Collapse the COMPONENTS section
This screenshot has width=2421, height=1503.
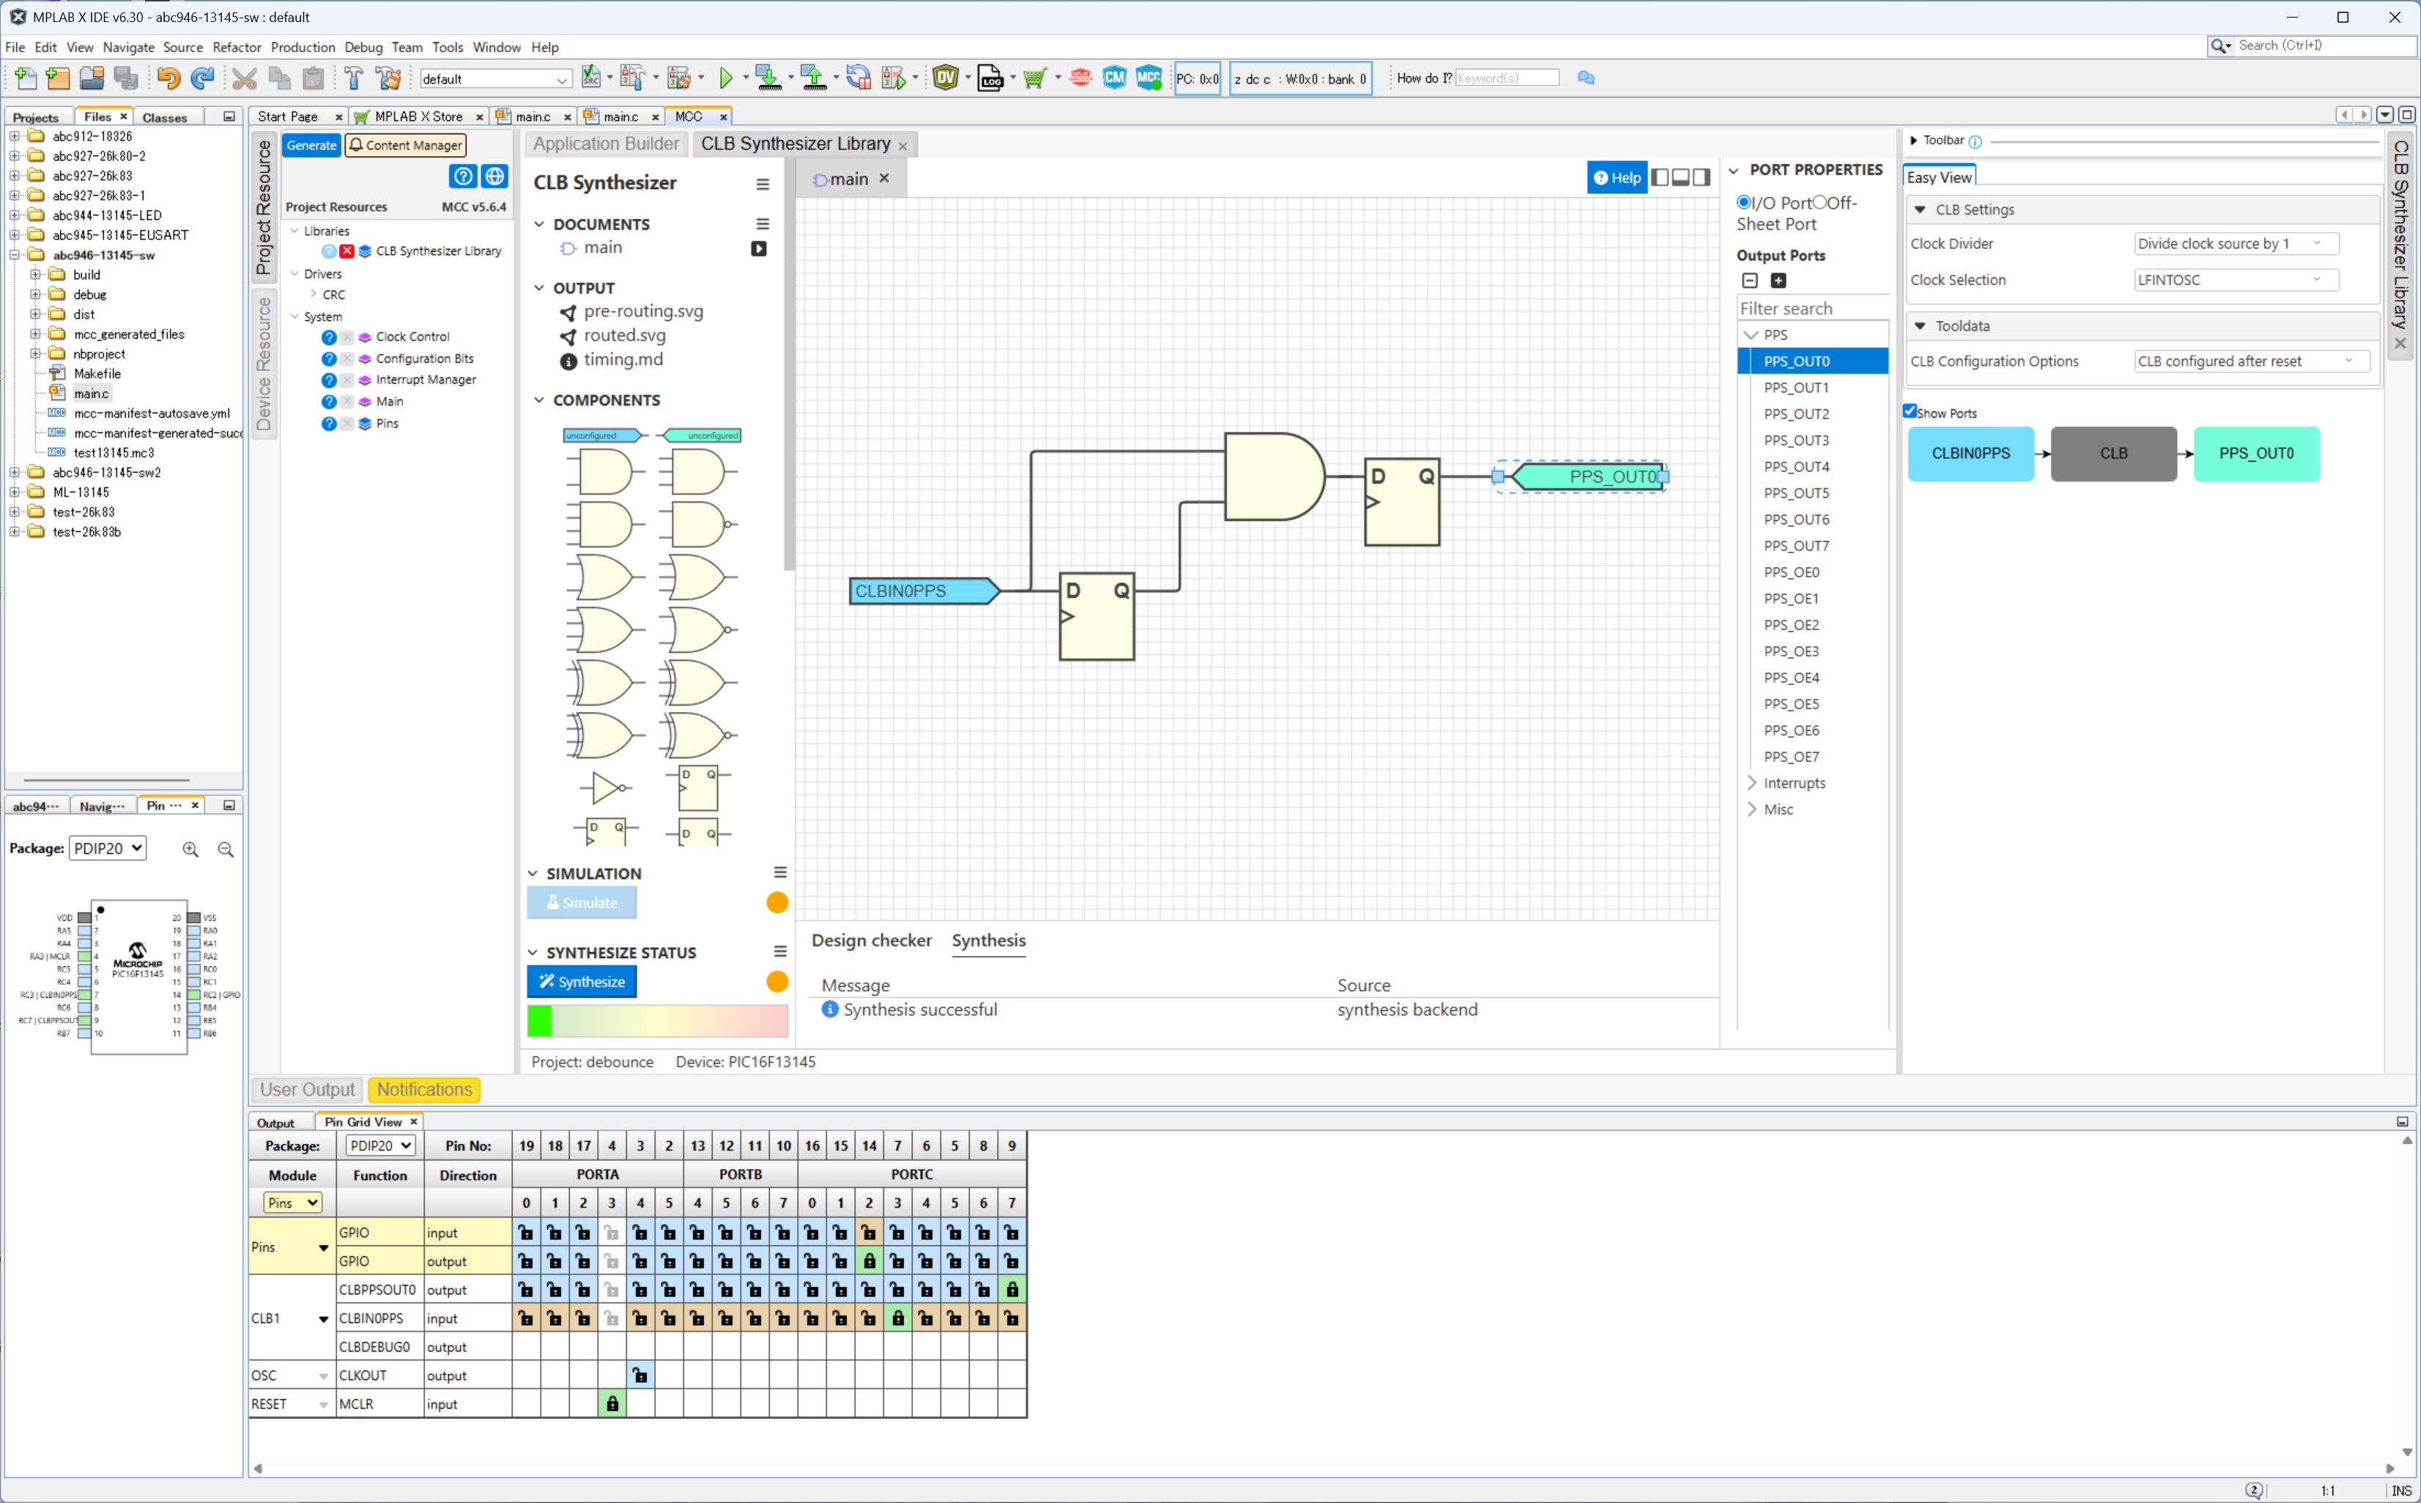[x=540, y=401]
